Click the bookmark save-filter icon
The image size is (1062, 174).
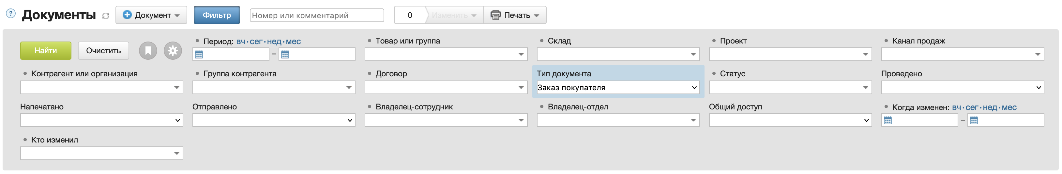148,51
